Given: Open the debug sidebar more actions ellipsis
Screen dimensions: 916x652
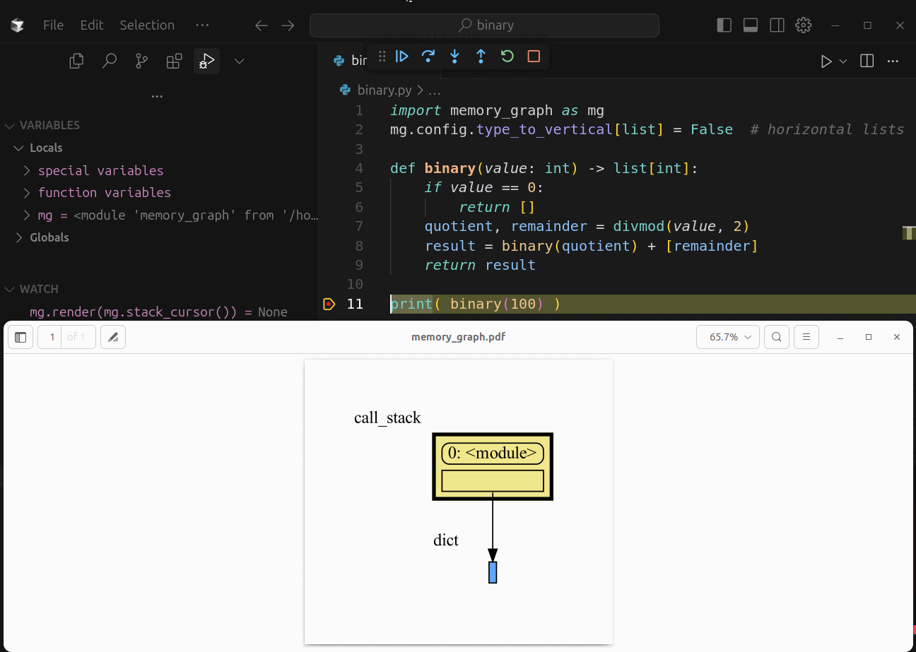Looking at the screenshot, I should [x=157, y=96].
